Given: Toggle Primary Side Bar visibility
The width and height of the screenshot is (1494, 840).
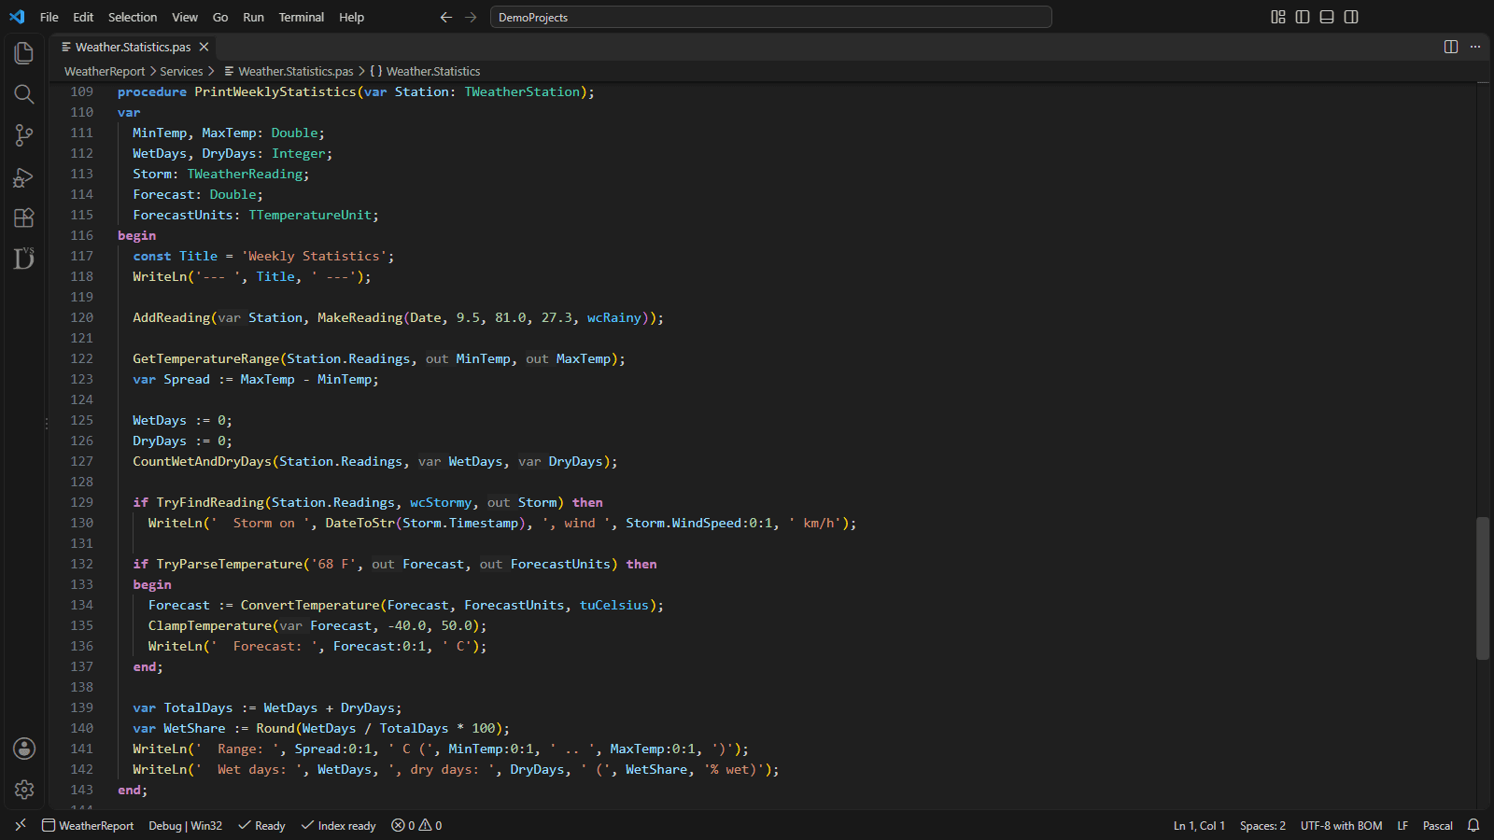Looking at the screenshot, I should click(1303, 17).
